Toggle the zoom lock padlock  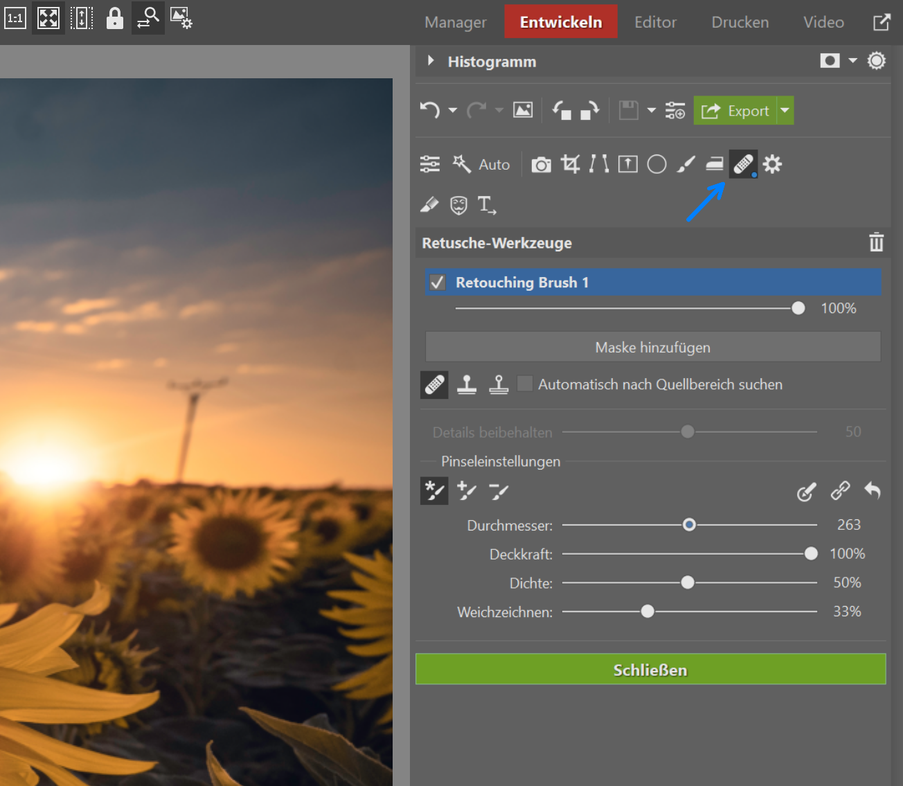[115, 19]
